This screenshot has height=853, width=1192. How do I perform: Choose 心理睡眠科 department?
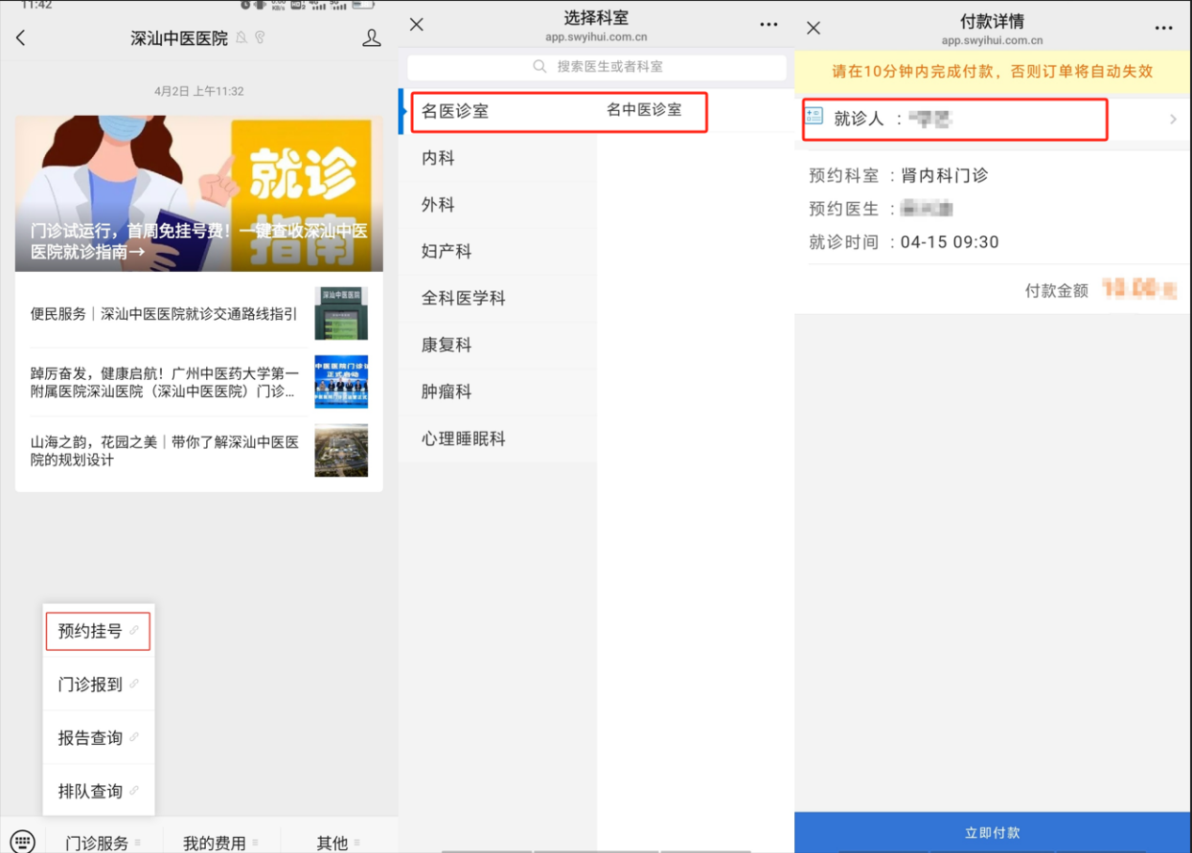498,438
